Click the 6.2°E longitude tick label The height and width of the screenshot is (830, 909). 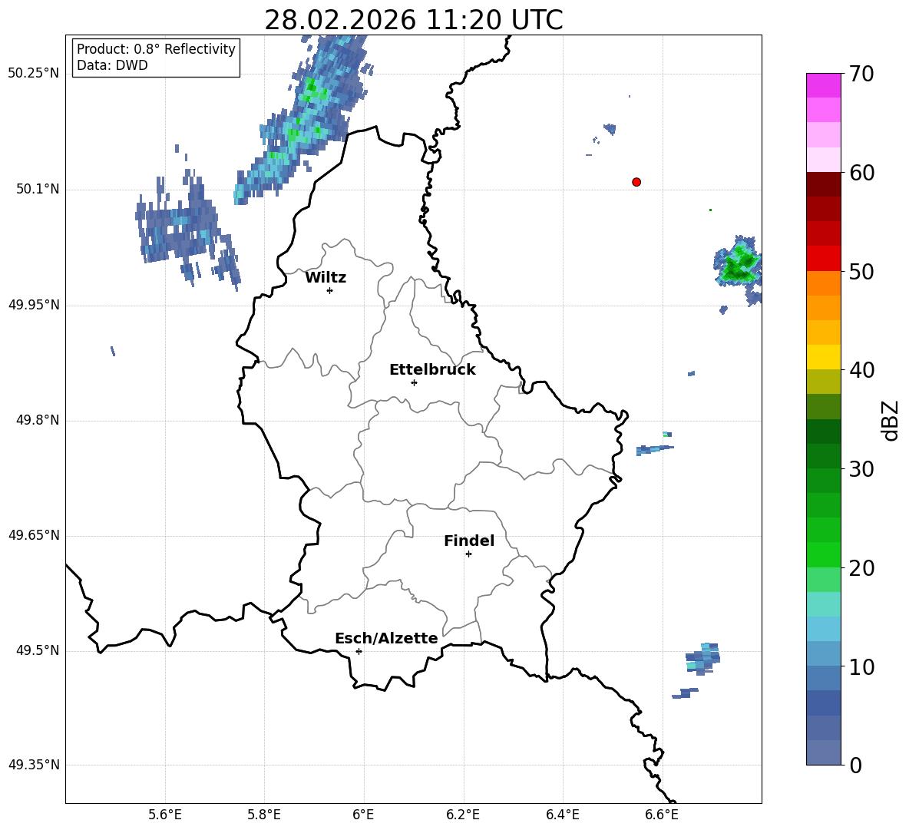(463, 815)
